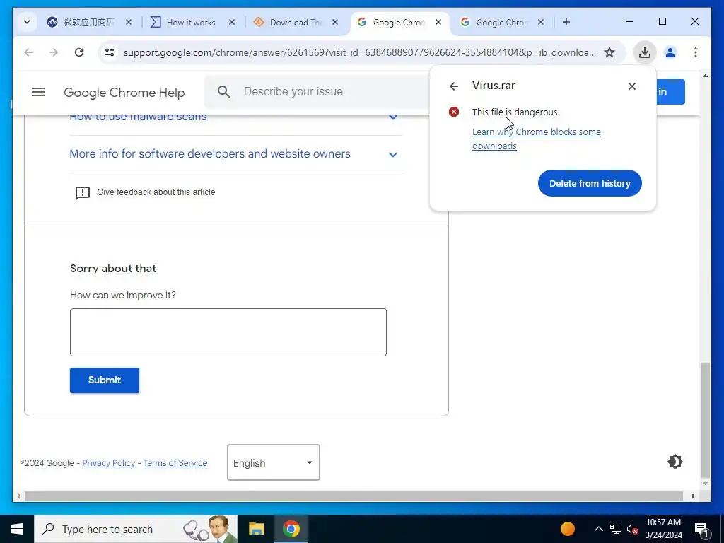Bookmark this page with star icon
The height and width of the screenshot is (543, 724).
point(609,52)
